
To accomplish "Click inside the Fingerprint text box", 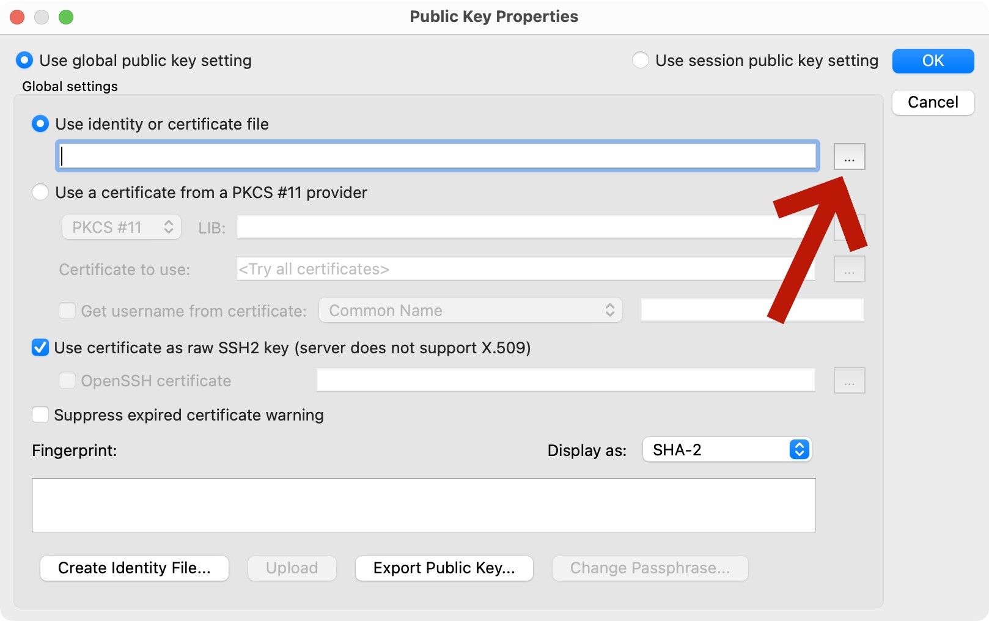I will [424, 505].
